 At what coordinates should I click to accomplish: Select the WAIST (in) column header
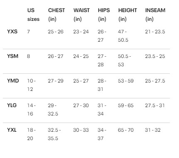(x=81, y=15)
